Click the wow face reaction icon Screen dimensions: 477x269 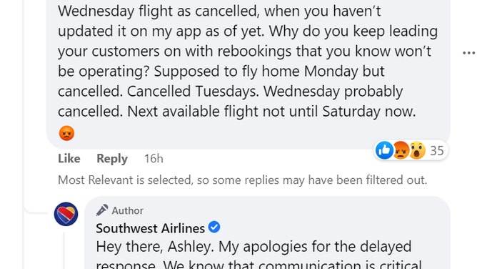[x=417, y=150]
